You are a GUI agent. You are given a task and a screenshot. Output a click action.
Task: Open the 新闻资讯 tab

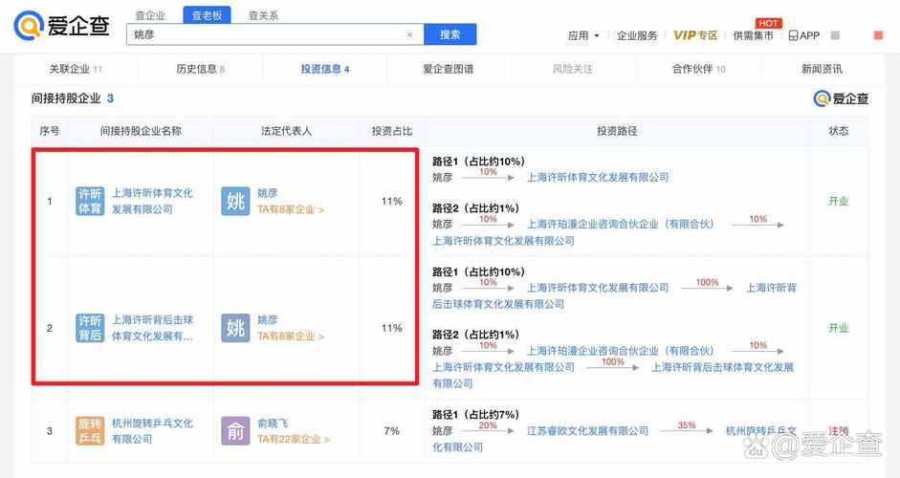tap(822, 69)
